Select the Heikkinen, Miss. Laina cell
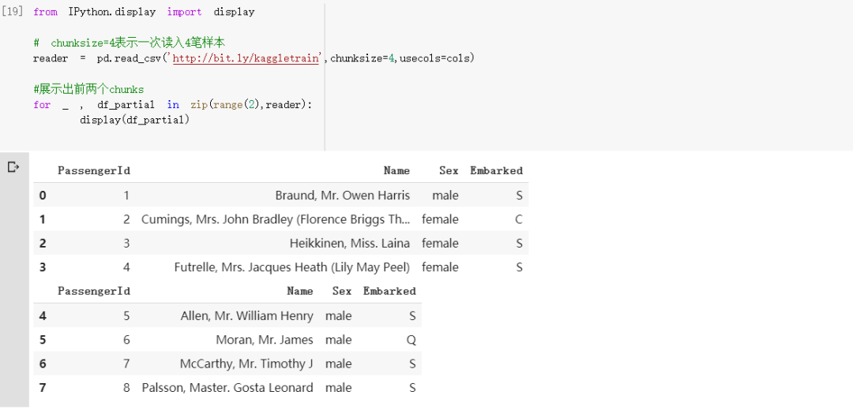 click(x=350, y=244)
